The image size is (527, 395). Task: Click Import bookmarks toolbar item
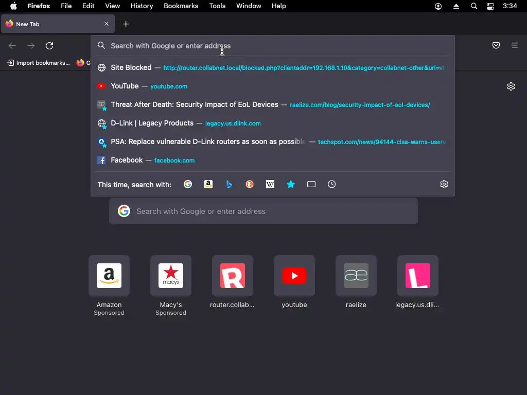(38, 63)
